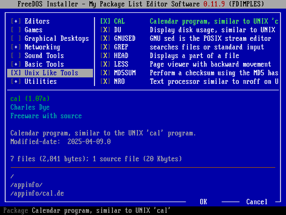Screen dimensions: 286x215
Task: Toggle the Basic Tools category checkbox
Action: coord(16,64)
